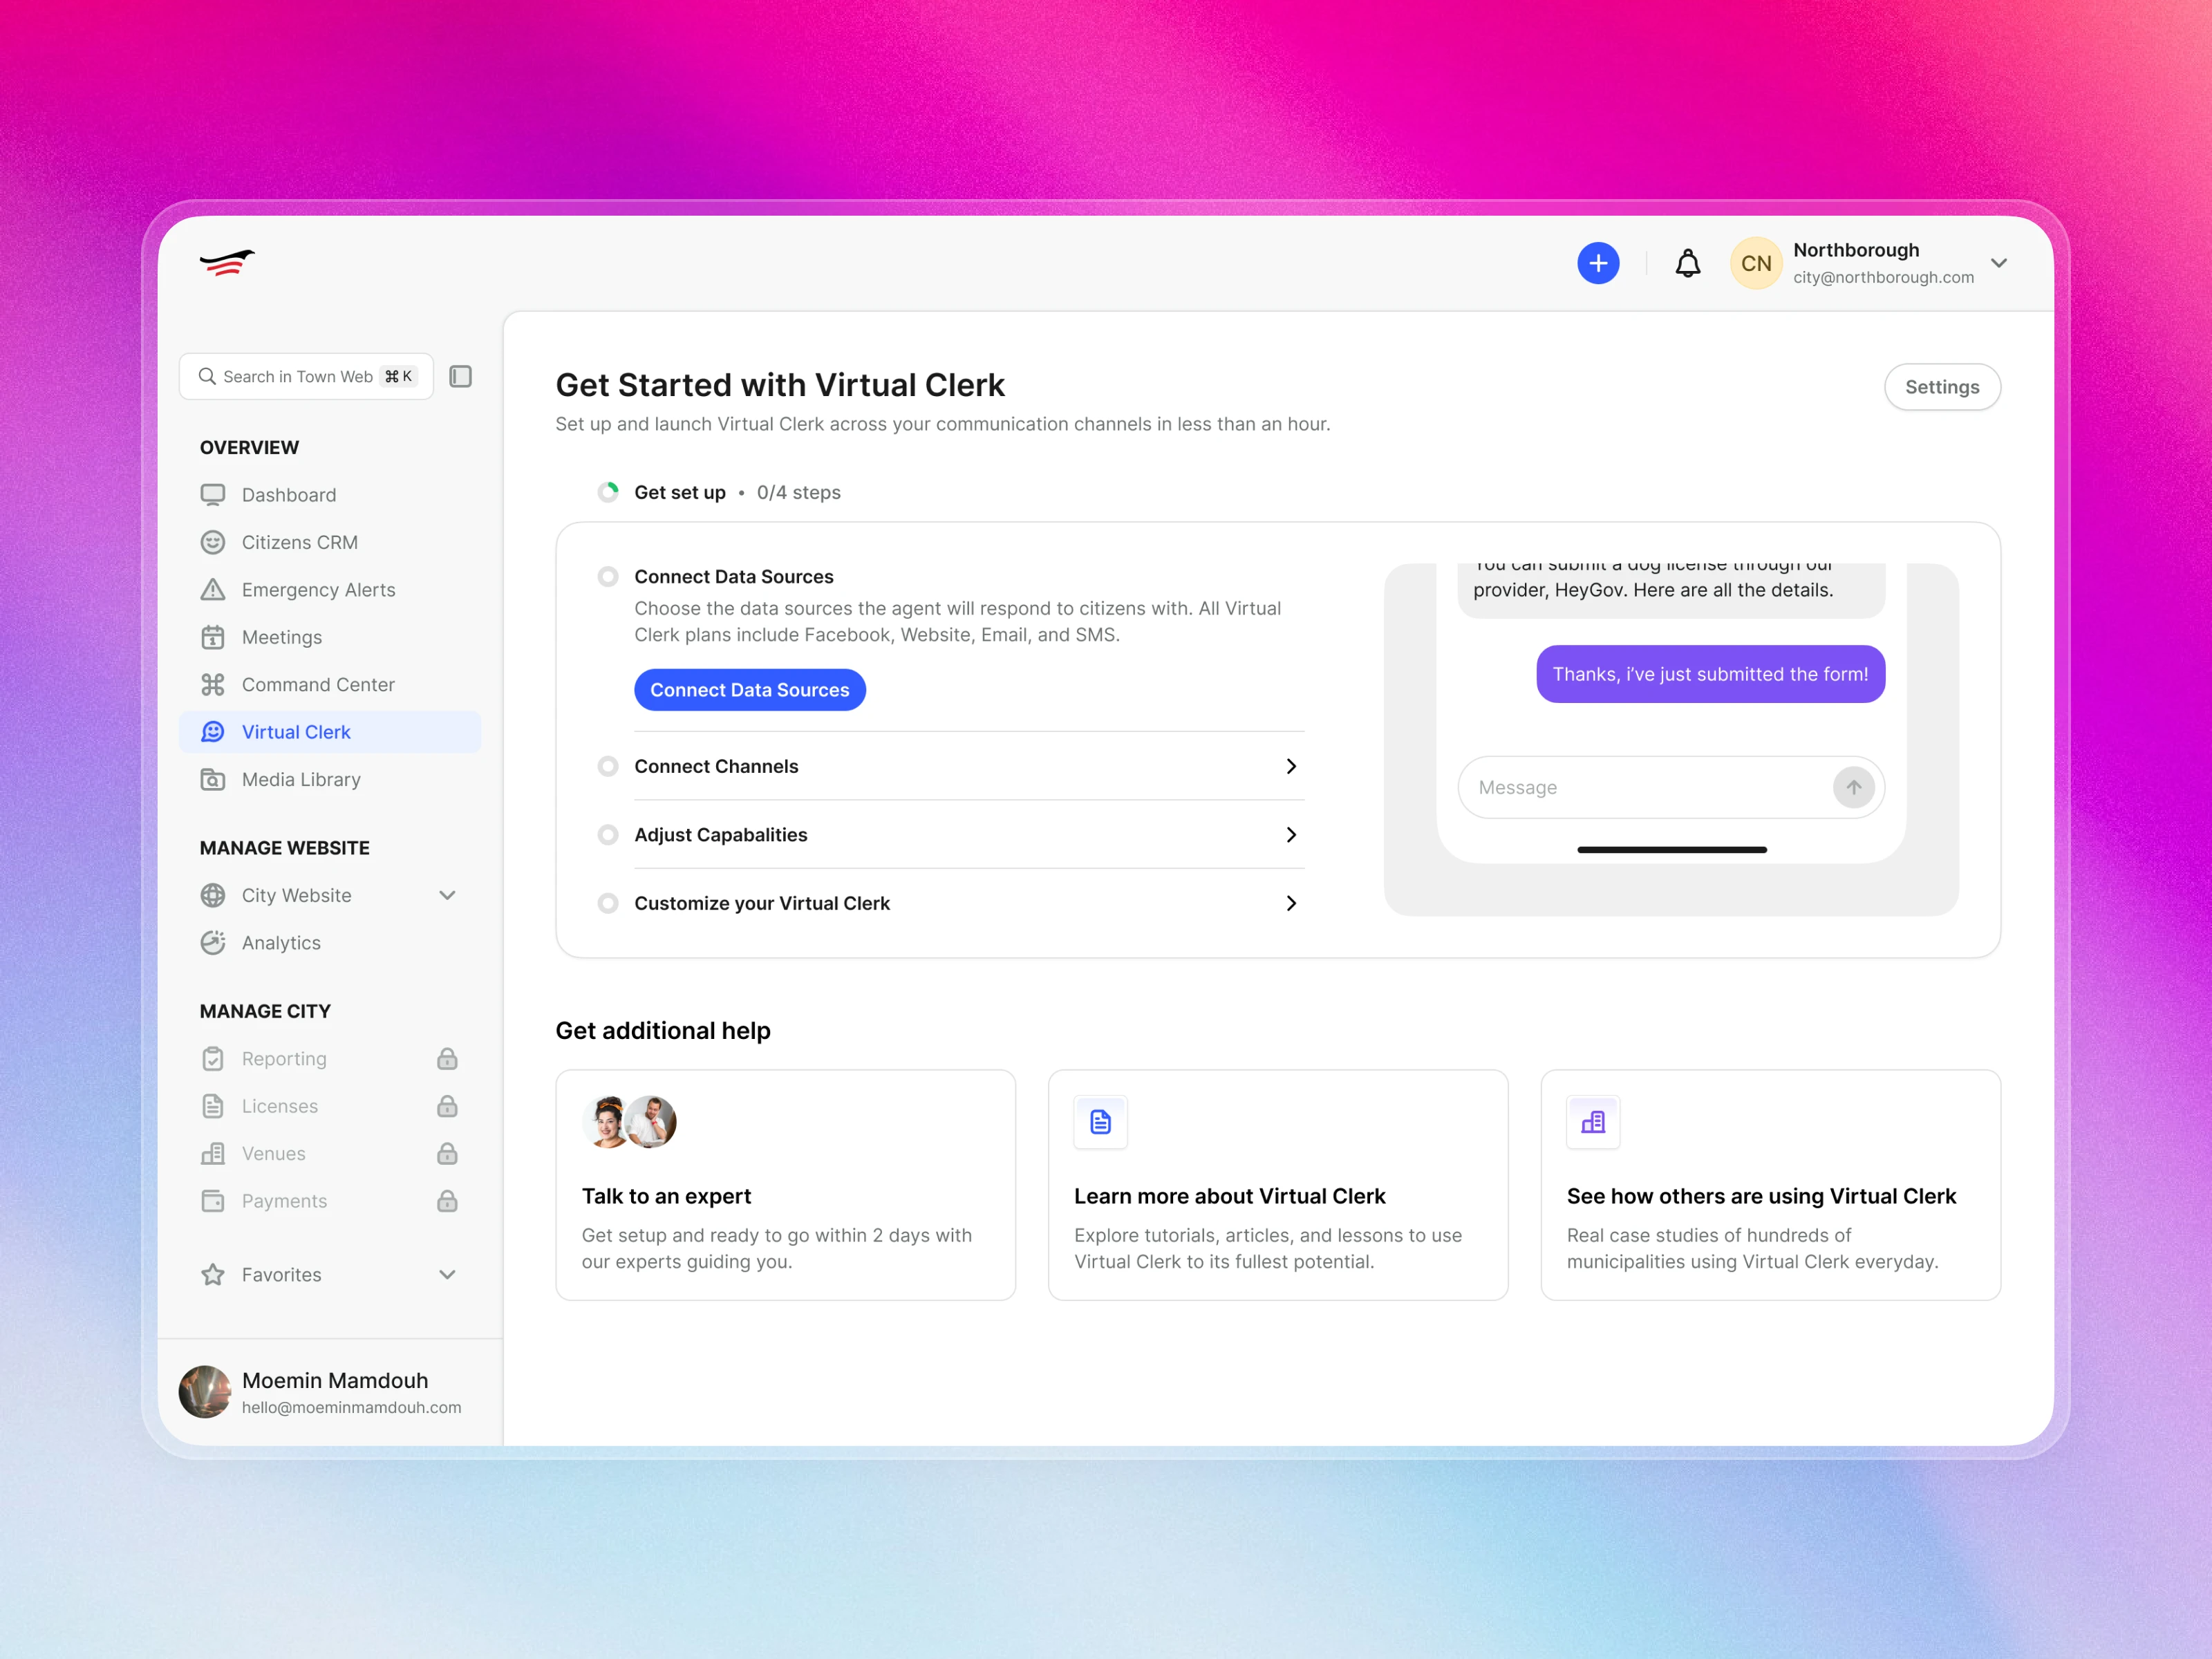Select the Customize your Virtual Clerk circle
The image size is (2212, 1659).
click(608, 903)
